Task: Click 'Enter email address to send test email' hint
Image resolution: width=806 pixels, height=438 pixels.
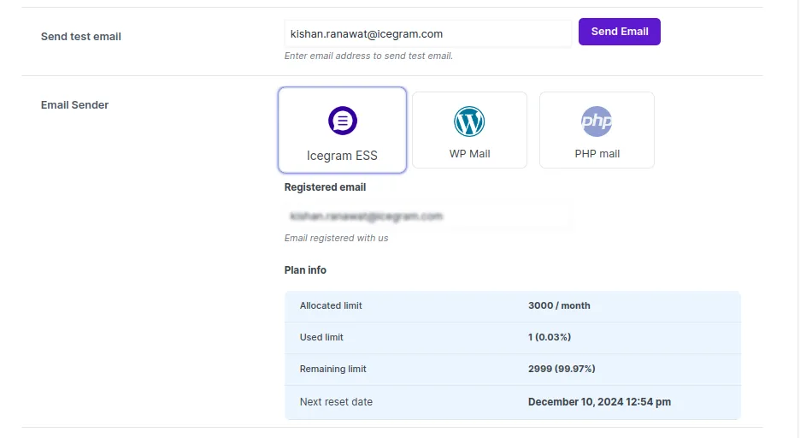Action: tap(368, 56)
